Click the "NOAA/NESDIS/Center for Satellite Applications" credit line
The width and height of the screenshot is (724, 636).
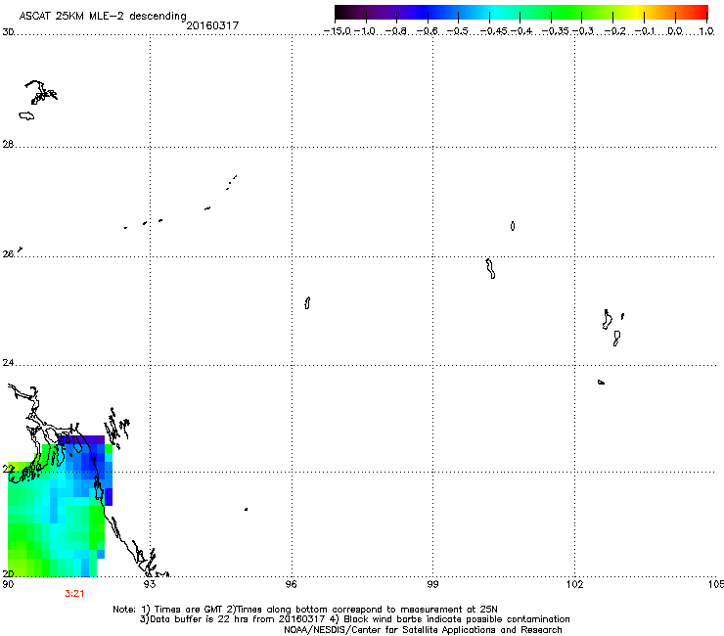click(423, 630)
